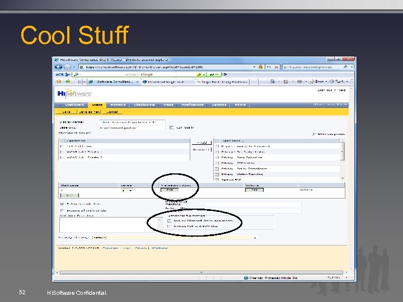Click the Help link
The width and height of the screenshot is (403, 302).
tap(342, 90)
